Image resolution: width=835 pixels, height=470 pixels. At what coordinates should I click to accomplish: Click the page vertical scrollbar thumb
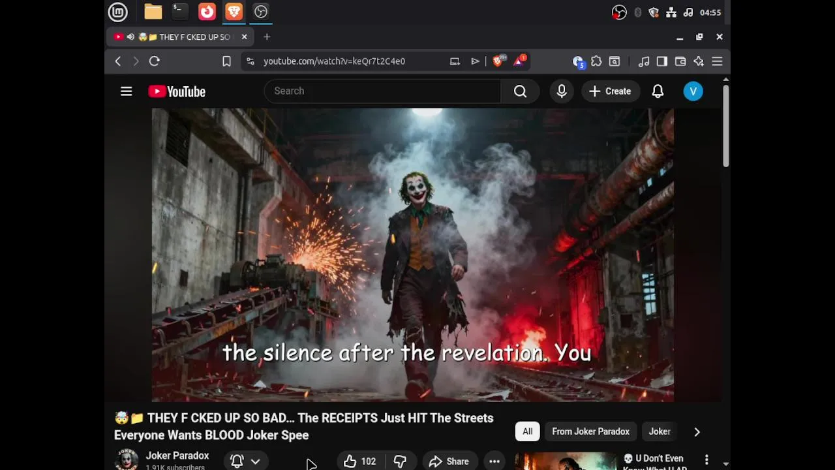pyautogui.click(x=725, y=125)
